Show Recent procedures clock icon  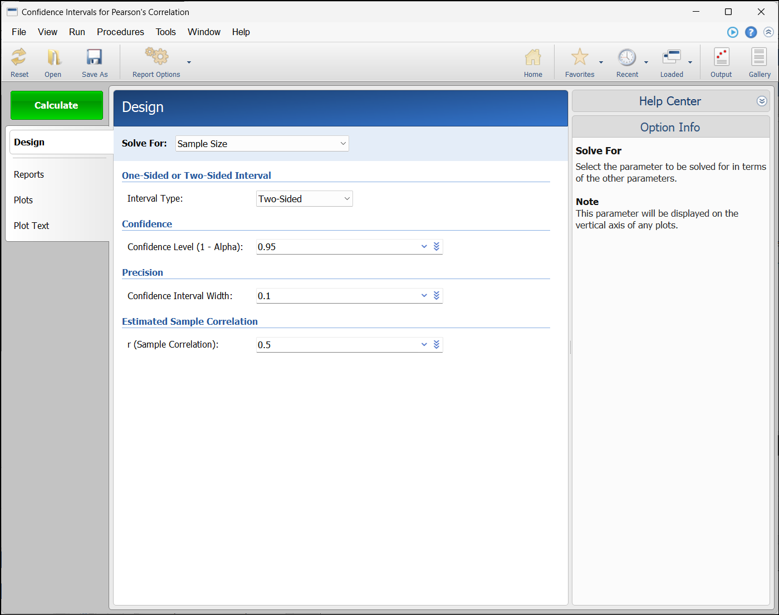[627, 57]
